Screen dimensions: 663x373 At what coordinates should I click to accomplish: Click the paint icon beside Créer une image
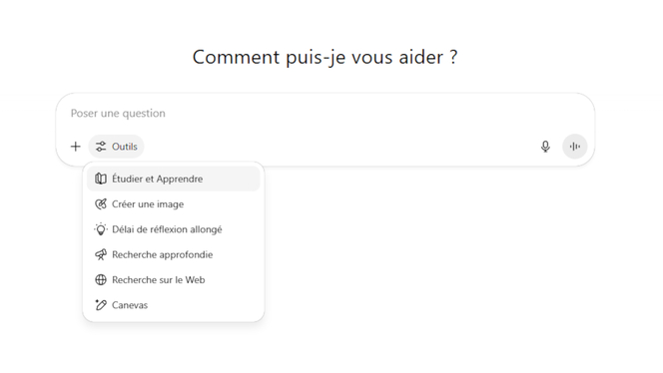click(x=101, y=204)
